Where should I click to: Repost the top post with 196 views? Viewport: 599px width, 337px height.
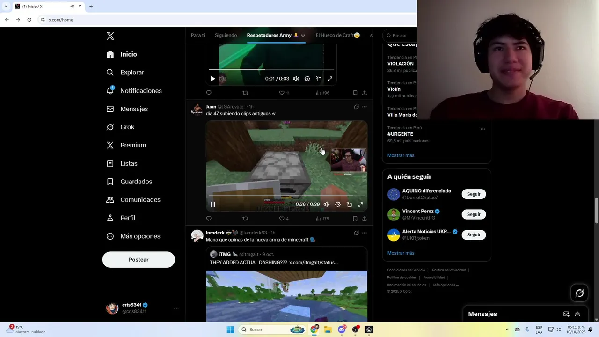click(245, 93)
